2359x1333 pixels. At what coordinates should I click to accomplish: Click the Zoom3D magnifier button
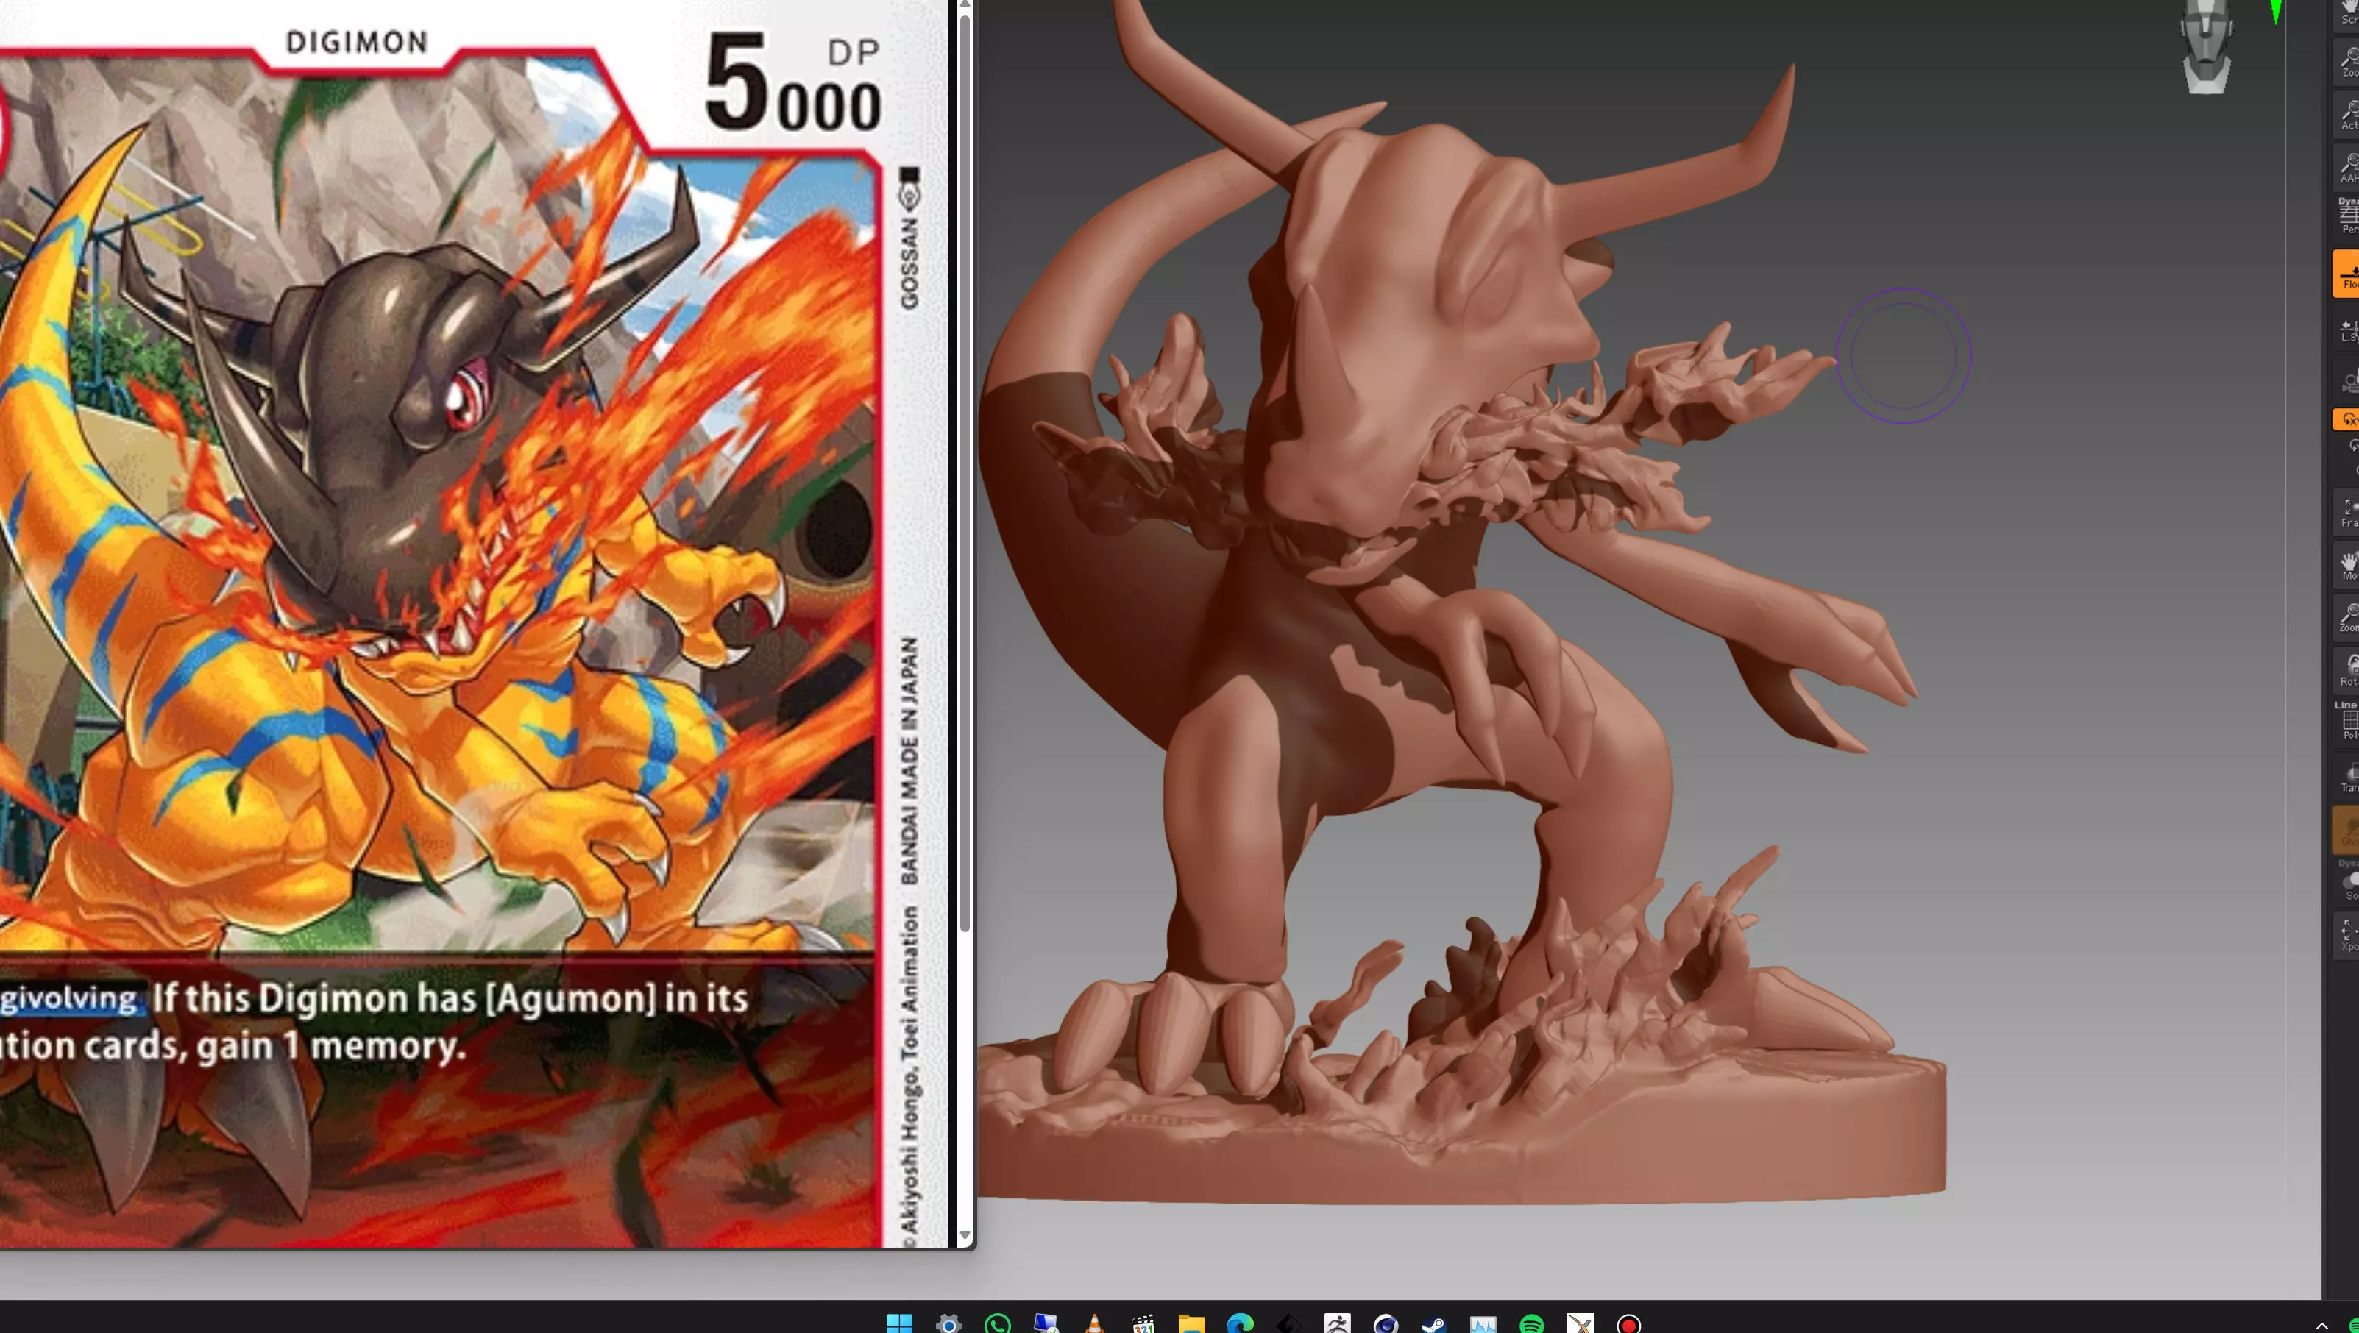point(2347,617)
